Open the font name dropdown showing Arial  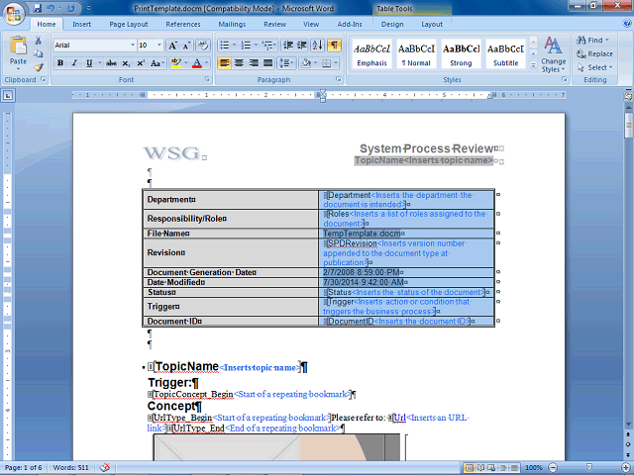(x=133, y=46)
